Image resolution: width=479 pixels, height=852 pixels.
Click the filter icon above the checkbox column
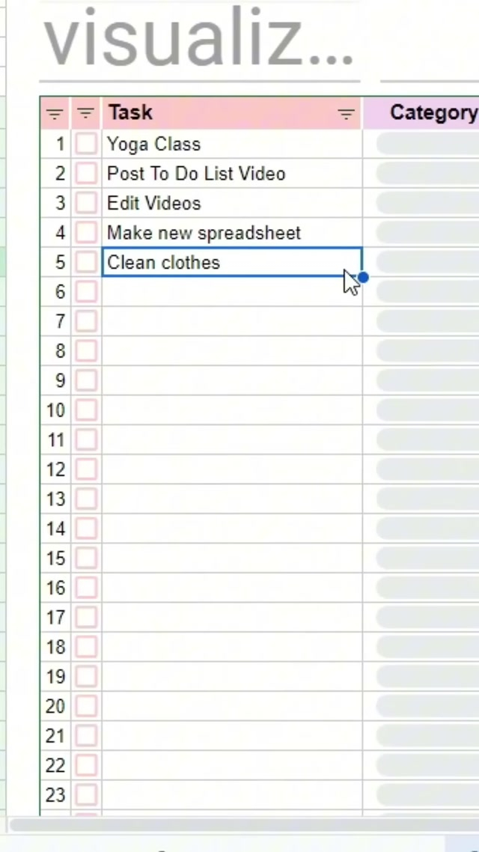tap(86, 114)
